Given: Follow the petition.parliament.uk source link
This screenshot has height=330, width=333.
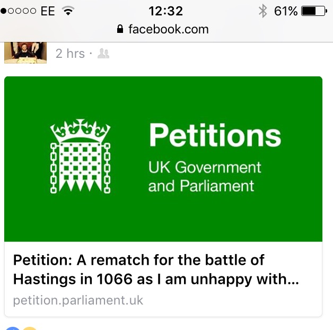Looking at the screenshot, I should [78, 300].
